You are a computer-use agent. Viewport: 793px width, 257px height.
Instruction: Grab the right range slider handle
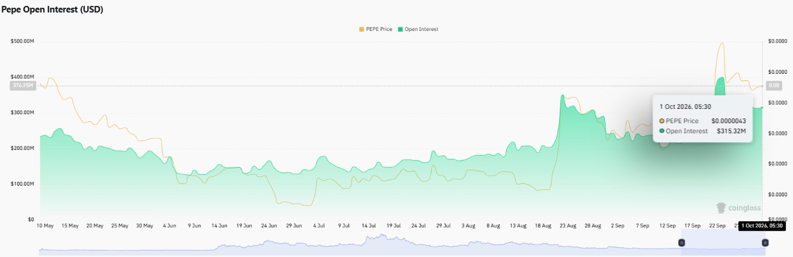765,242
